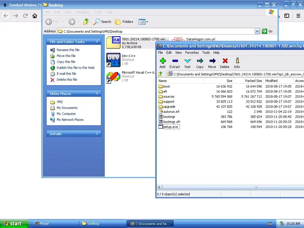The image size is (304, 228).
Task: Click the E-mail this file link
Action: tap(66, 74)
